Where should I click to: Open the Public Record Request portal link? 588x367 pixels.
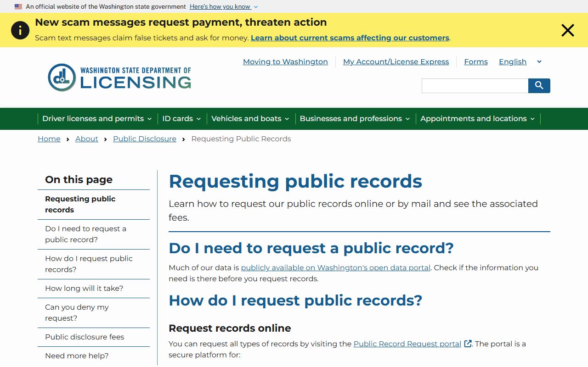pos(407,344)
